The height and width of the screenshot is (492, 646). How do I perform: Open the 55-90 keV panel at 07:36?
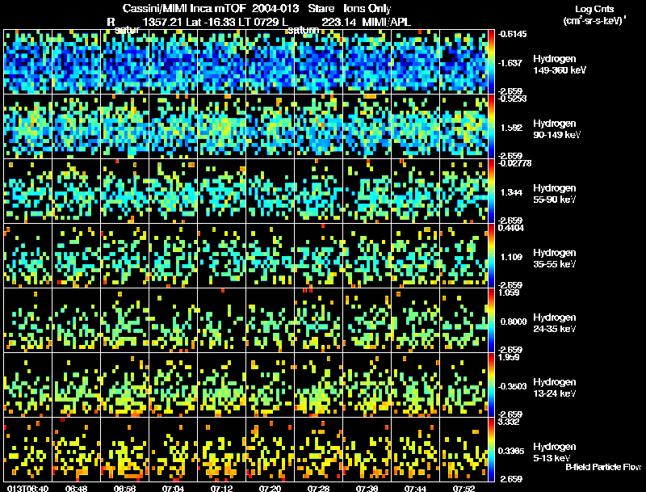[367, 191]
